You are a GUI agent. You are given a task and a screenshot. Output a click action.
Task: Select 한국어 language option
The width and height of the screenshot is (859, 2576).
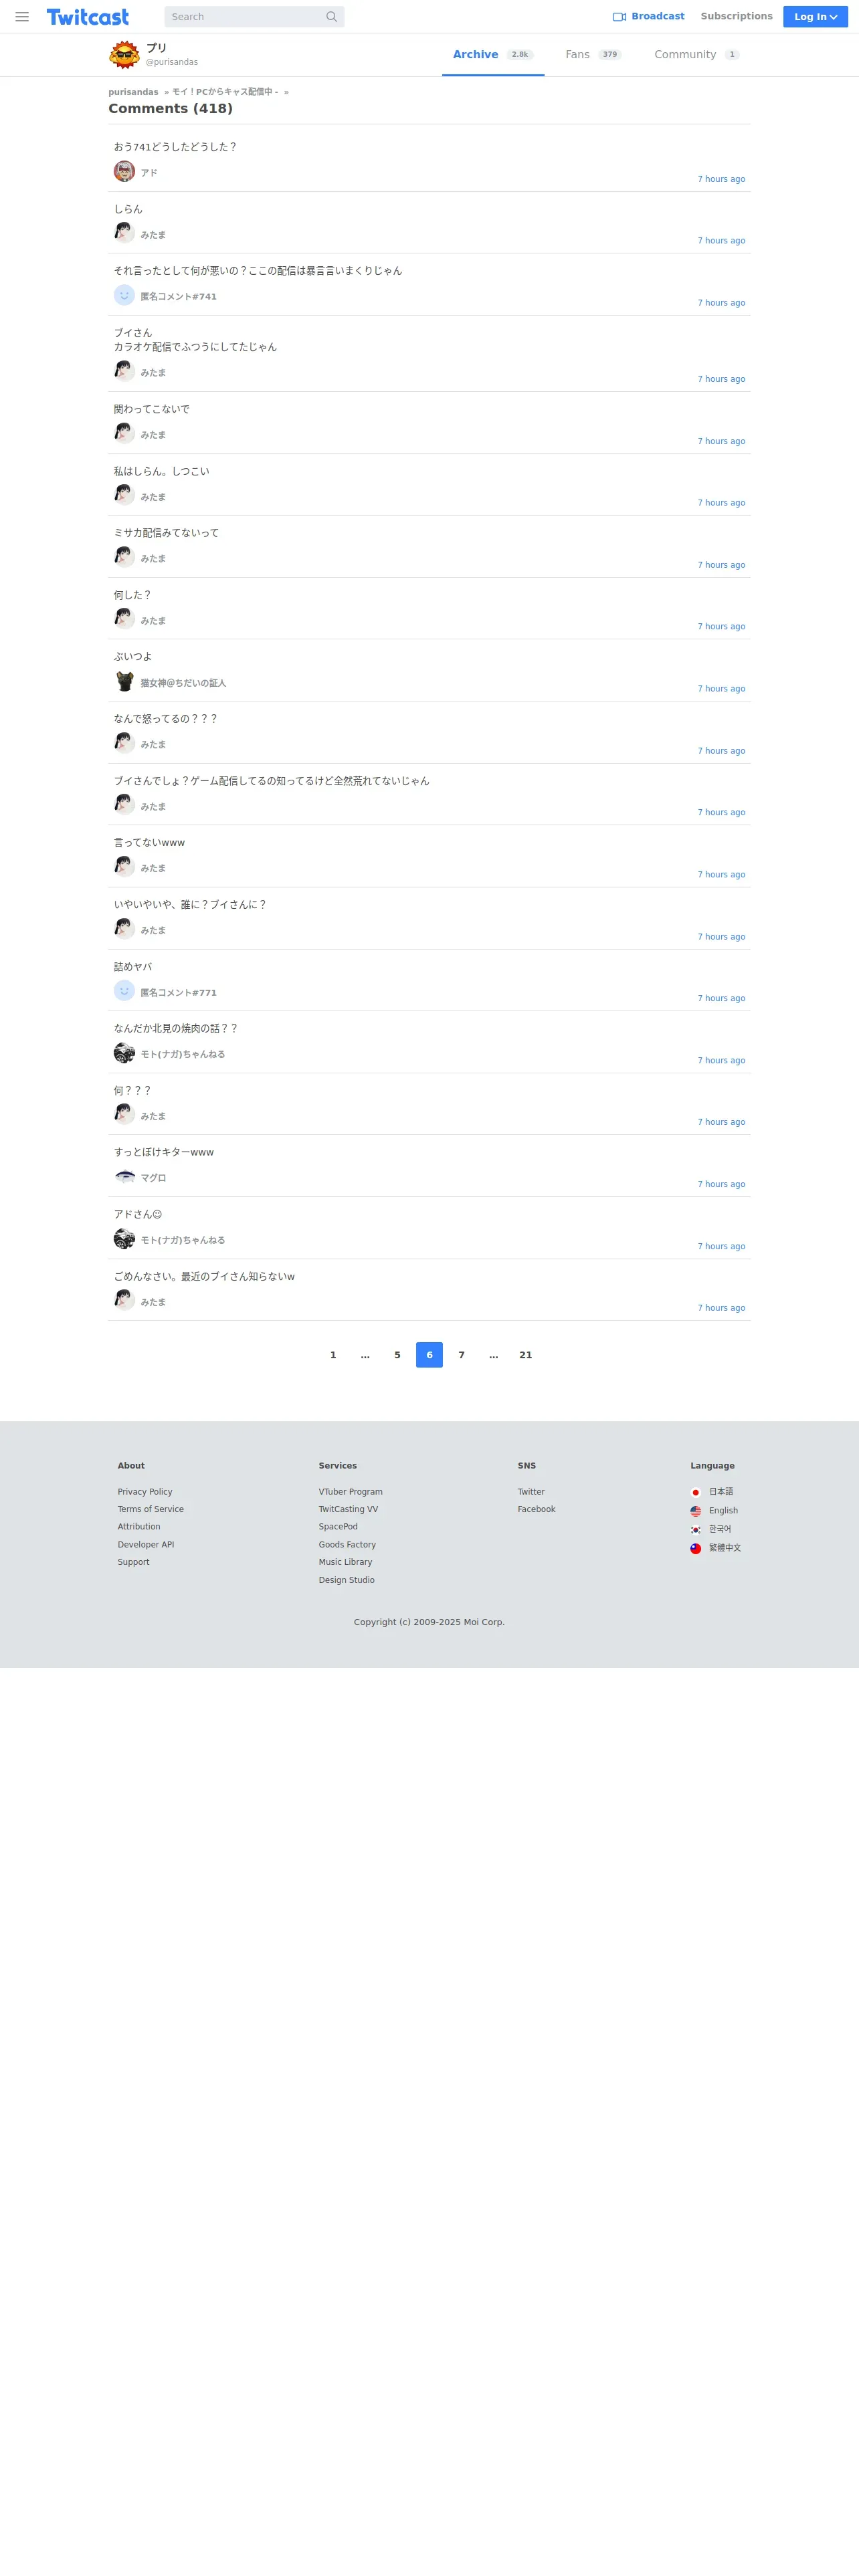[711, 1529]
